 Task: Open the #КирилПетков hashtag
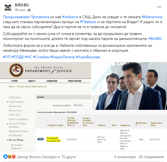62,57
